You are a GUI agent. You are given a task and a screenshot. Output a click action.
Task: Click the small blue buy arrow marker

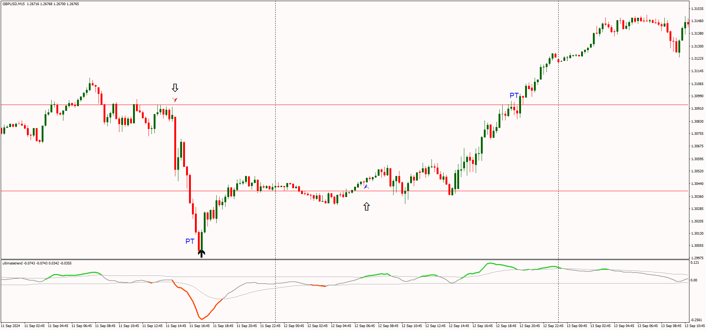click(366, 187)
